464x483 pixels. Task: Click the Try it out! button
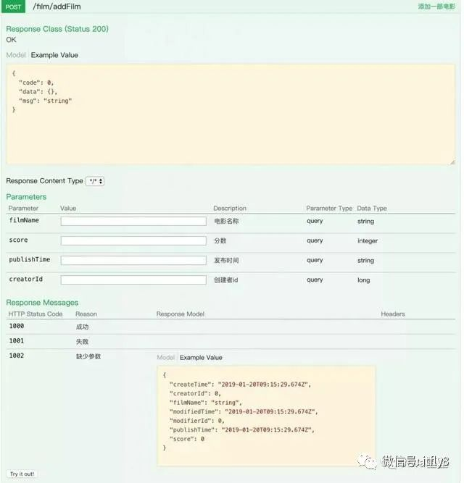point(22,474)
